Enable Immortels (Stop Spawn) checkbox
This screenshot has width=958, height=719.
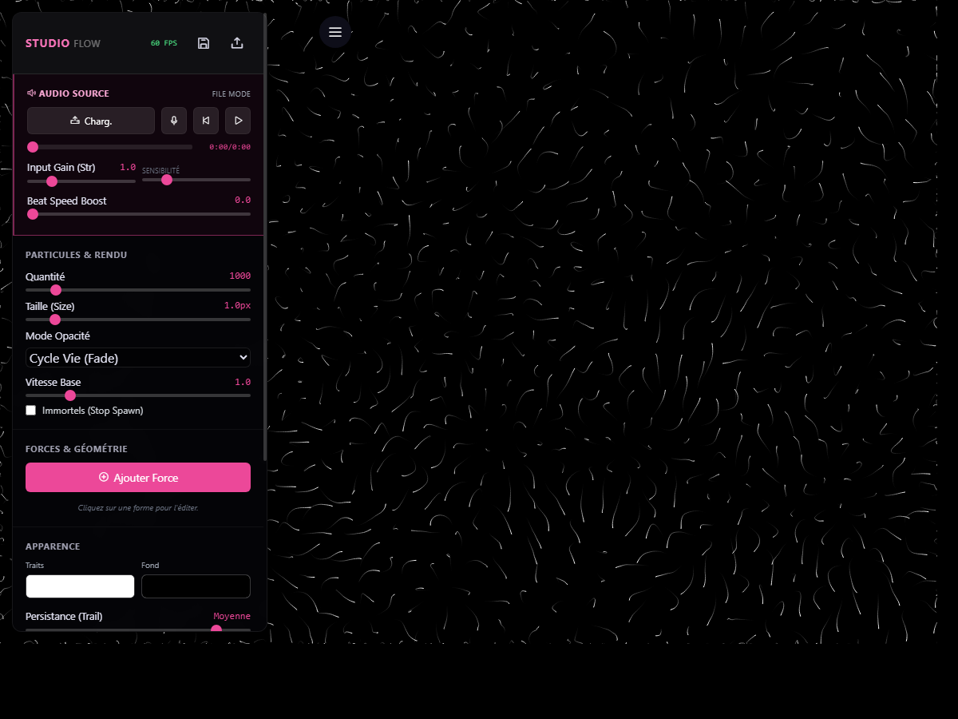(x=30, y=410)
